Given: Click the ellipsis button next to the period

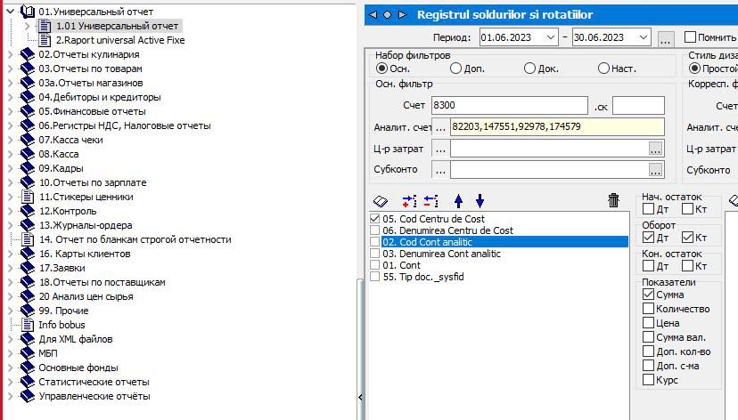Looking at the screenshot, I should [665, 39].
